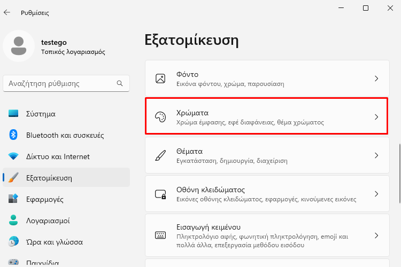Open the Οθόνη κλειδώματος card
Screen dimensions: 401x267
pos(267,194)
